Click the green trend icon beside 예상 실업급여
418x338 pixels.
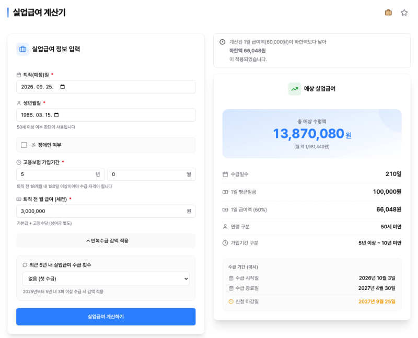pyautogui.click(x=295, y=89)
